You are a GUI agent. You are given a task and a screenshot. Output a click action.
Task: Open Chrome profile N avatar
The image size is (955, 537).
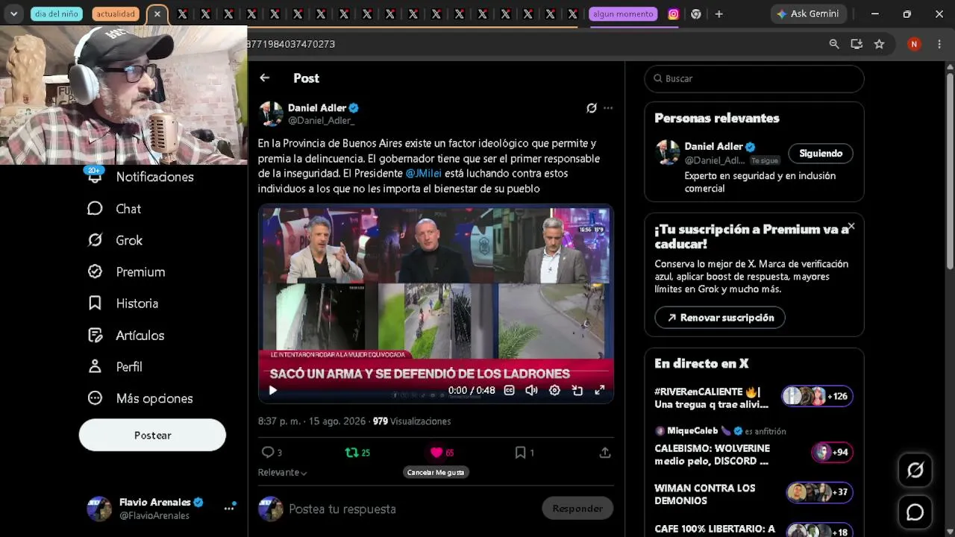click(x=914, y=44)
